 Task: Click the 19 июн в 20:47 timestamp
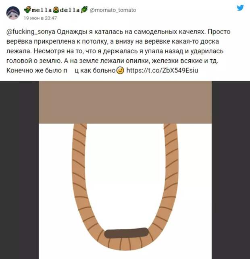coord(40,18)
